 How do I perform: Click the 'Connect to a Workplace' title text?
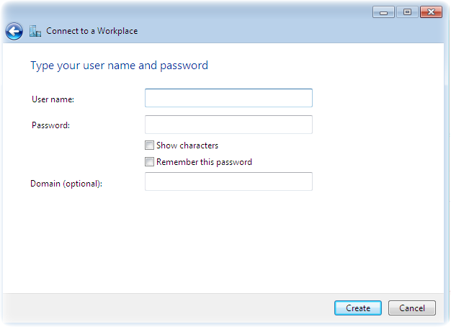pos(92,31)
